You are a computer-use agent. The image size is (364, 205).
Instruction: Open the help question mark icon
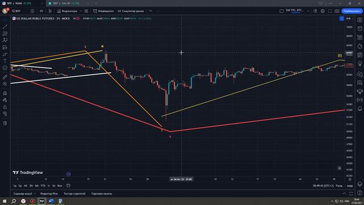[359, 192]
